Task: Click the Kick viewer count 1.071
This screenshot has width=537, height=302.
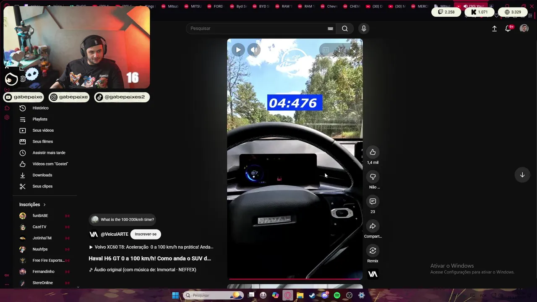Action: point(479,12)
